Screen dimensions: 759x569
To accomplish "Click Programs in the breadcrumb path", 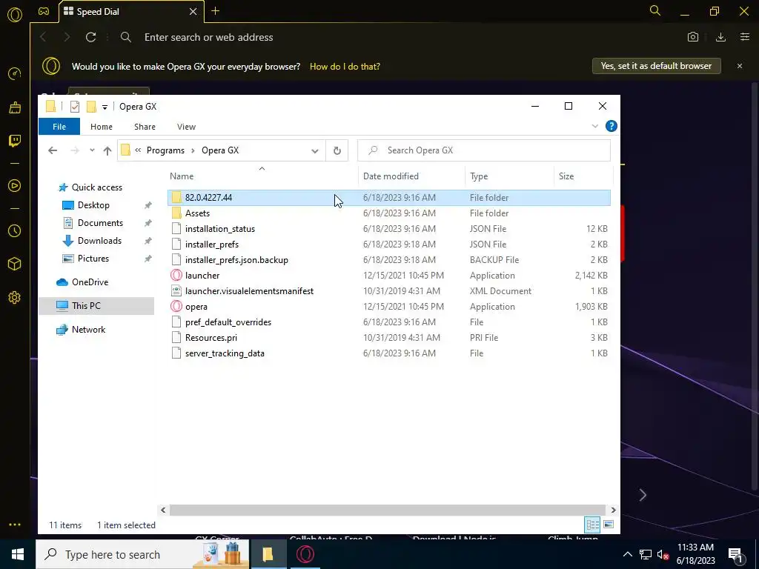I will [165, 150].
